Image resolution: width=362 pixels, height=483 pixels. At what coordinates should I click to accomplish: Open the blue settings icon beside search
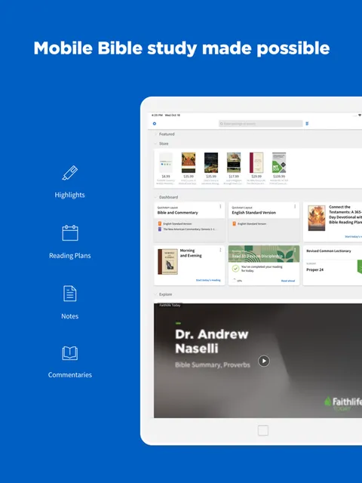coord(155,124)
